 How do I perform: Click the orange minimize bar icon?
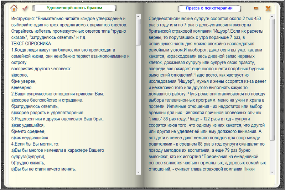coord(256,8)
